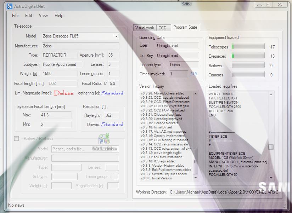Image resolution: width=292 pixels, height=213 pixels.
Task: Click the Focal length field showing 502
Action: pyautogui.click(x=63, y=84)
